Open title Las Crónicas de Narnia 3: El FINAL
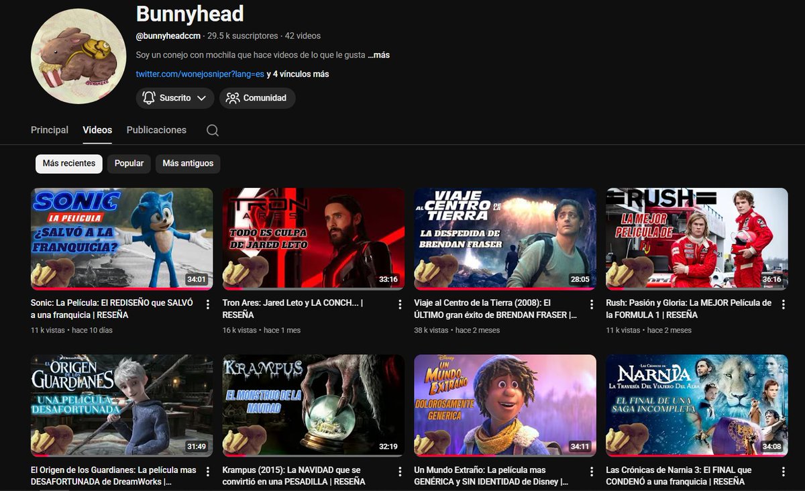 (x=678, y=476)
